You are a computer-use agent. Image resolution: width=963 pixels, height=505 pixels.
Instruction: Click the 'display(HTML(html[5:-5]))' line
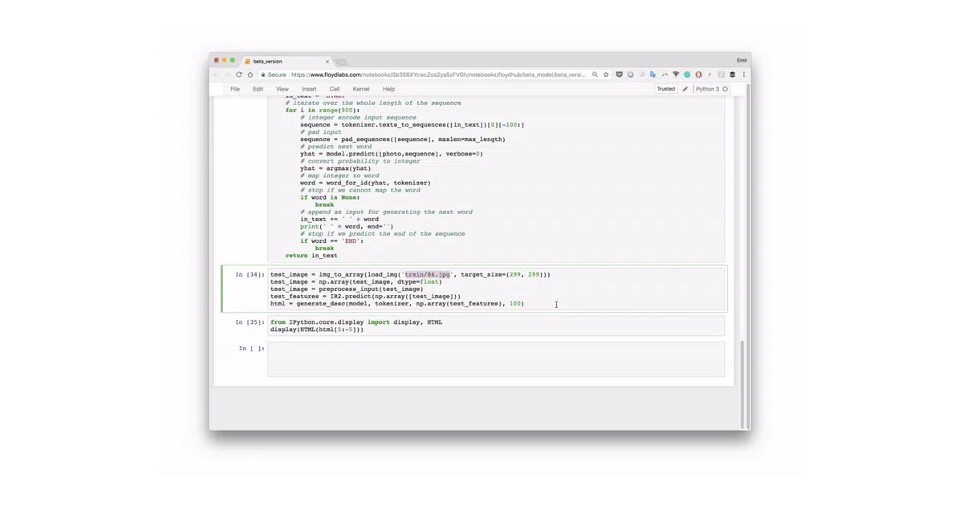(x=317, y=329)
